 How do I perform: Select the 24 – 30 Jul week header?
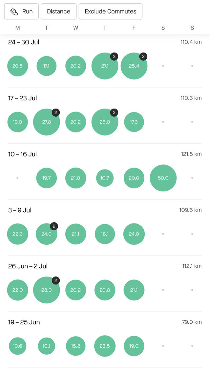click(24, 42)
